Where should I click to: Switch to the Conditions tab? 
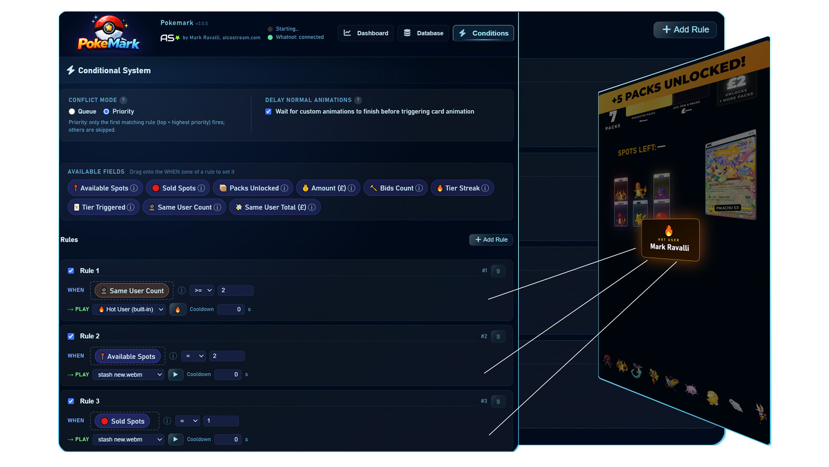[x=483, y=33]
